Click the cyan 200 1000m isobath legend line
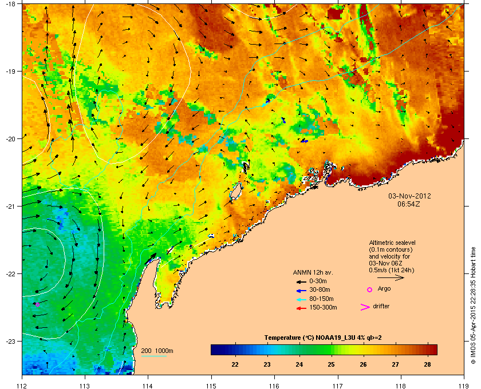This screenshot has height=389, width=481. (x=153, y=356)
